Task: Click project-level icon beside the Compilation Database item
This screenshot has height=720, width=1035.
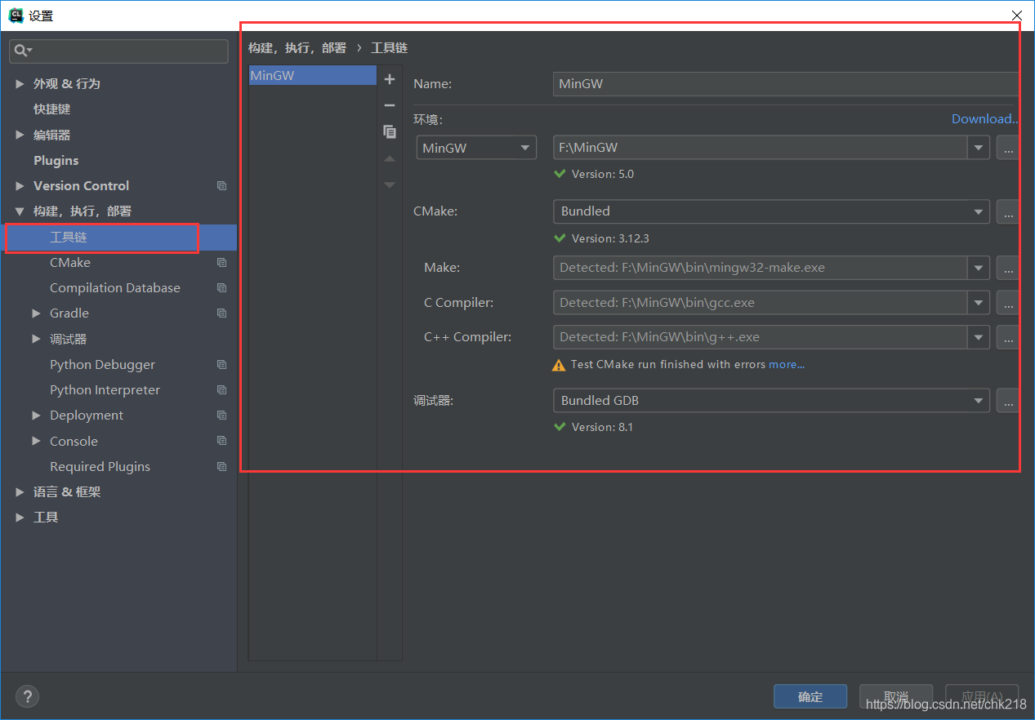Action: coord(221,288)
